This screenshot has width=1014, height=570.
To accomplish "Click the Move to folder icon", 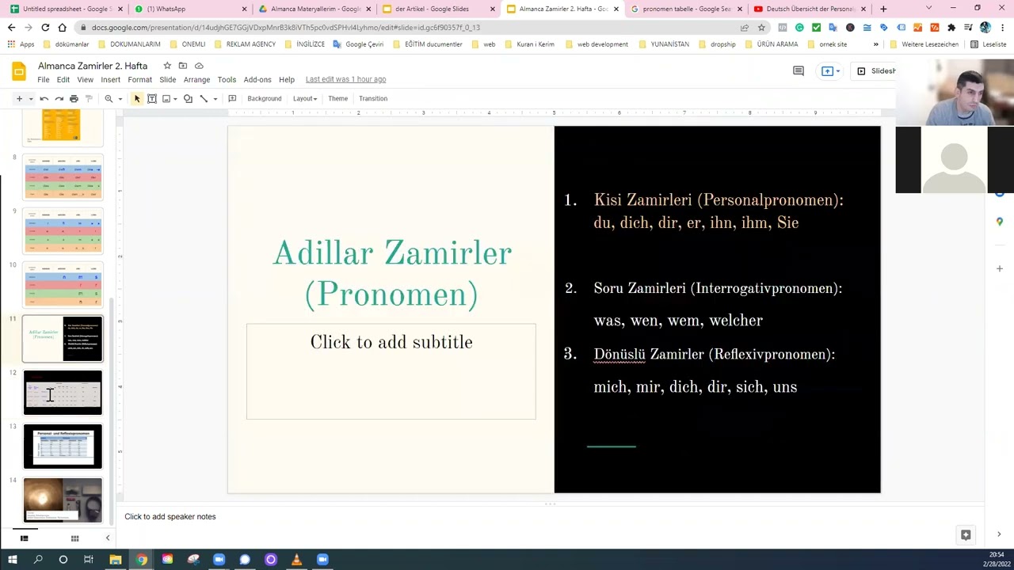I will pyautogui.click(x=183, y=66).
